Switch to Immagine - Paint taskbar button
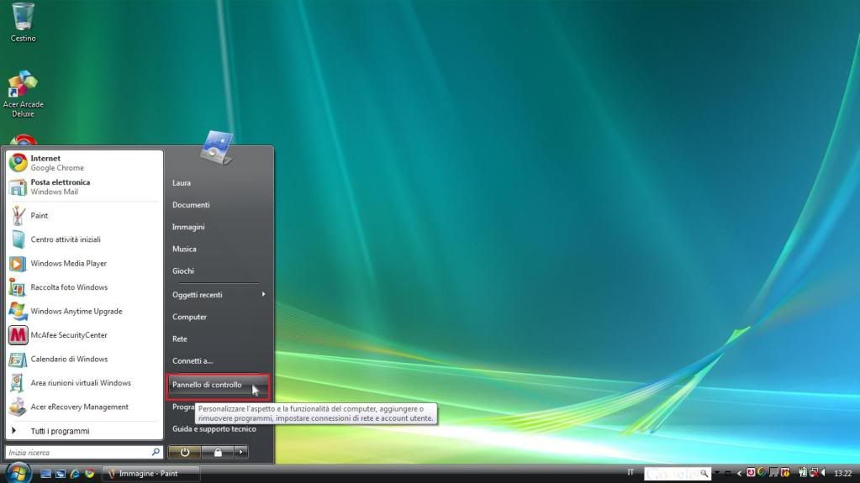This screenshot has width=860, height=483. click(x=151, y=474)
